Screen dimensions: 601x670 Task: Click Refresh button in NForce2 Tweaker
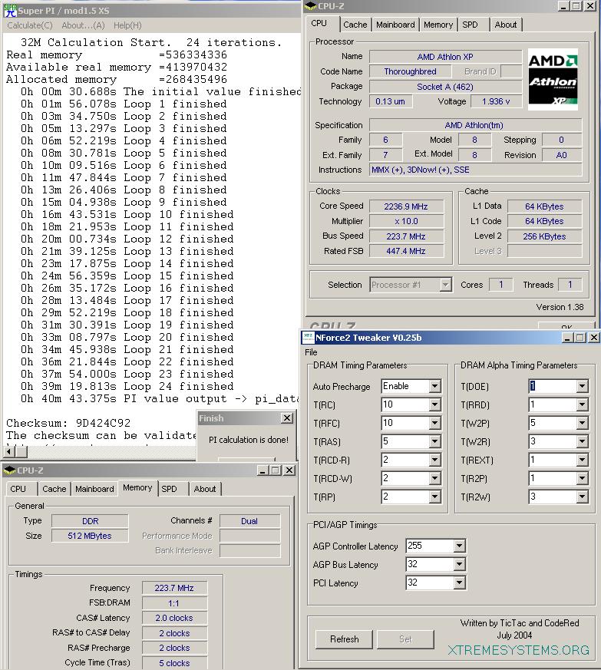344,639
